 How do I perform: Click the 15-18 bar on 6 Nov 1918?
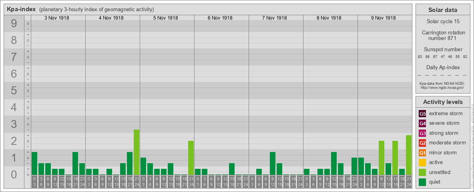click(x=231, y=169)
